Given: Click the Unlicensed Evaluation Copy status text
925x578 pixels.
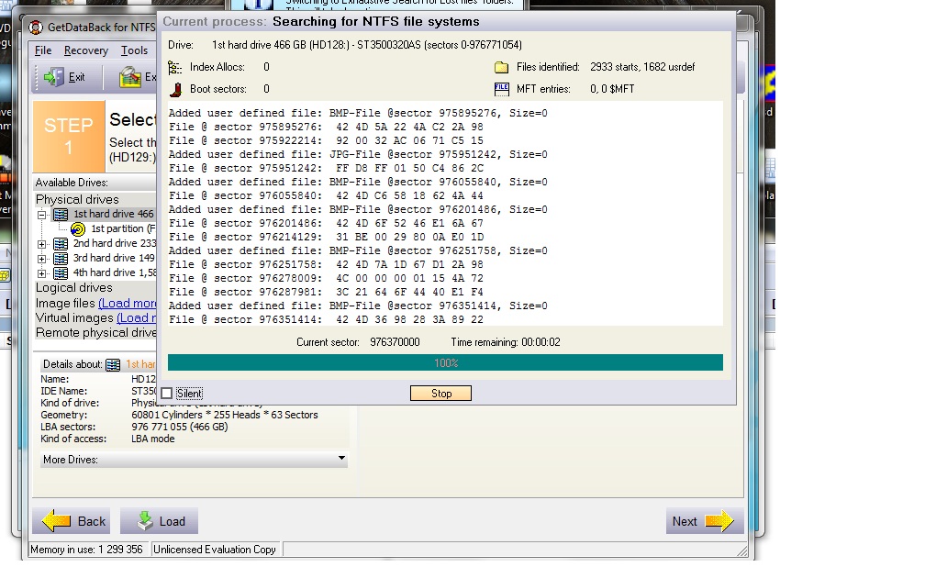Looking at the screenshot, I should coord(215,550).
